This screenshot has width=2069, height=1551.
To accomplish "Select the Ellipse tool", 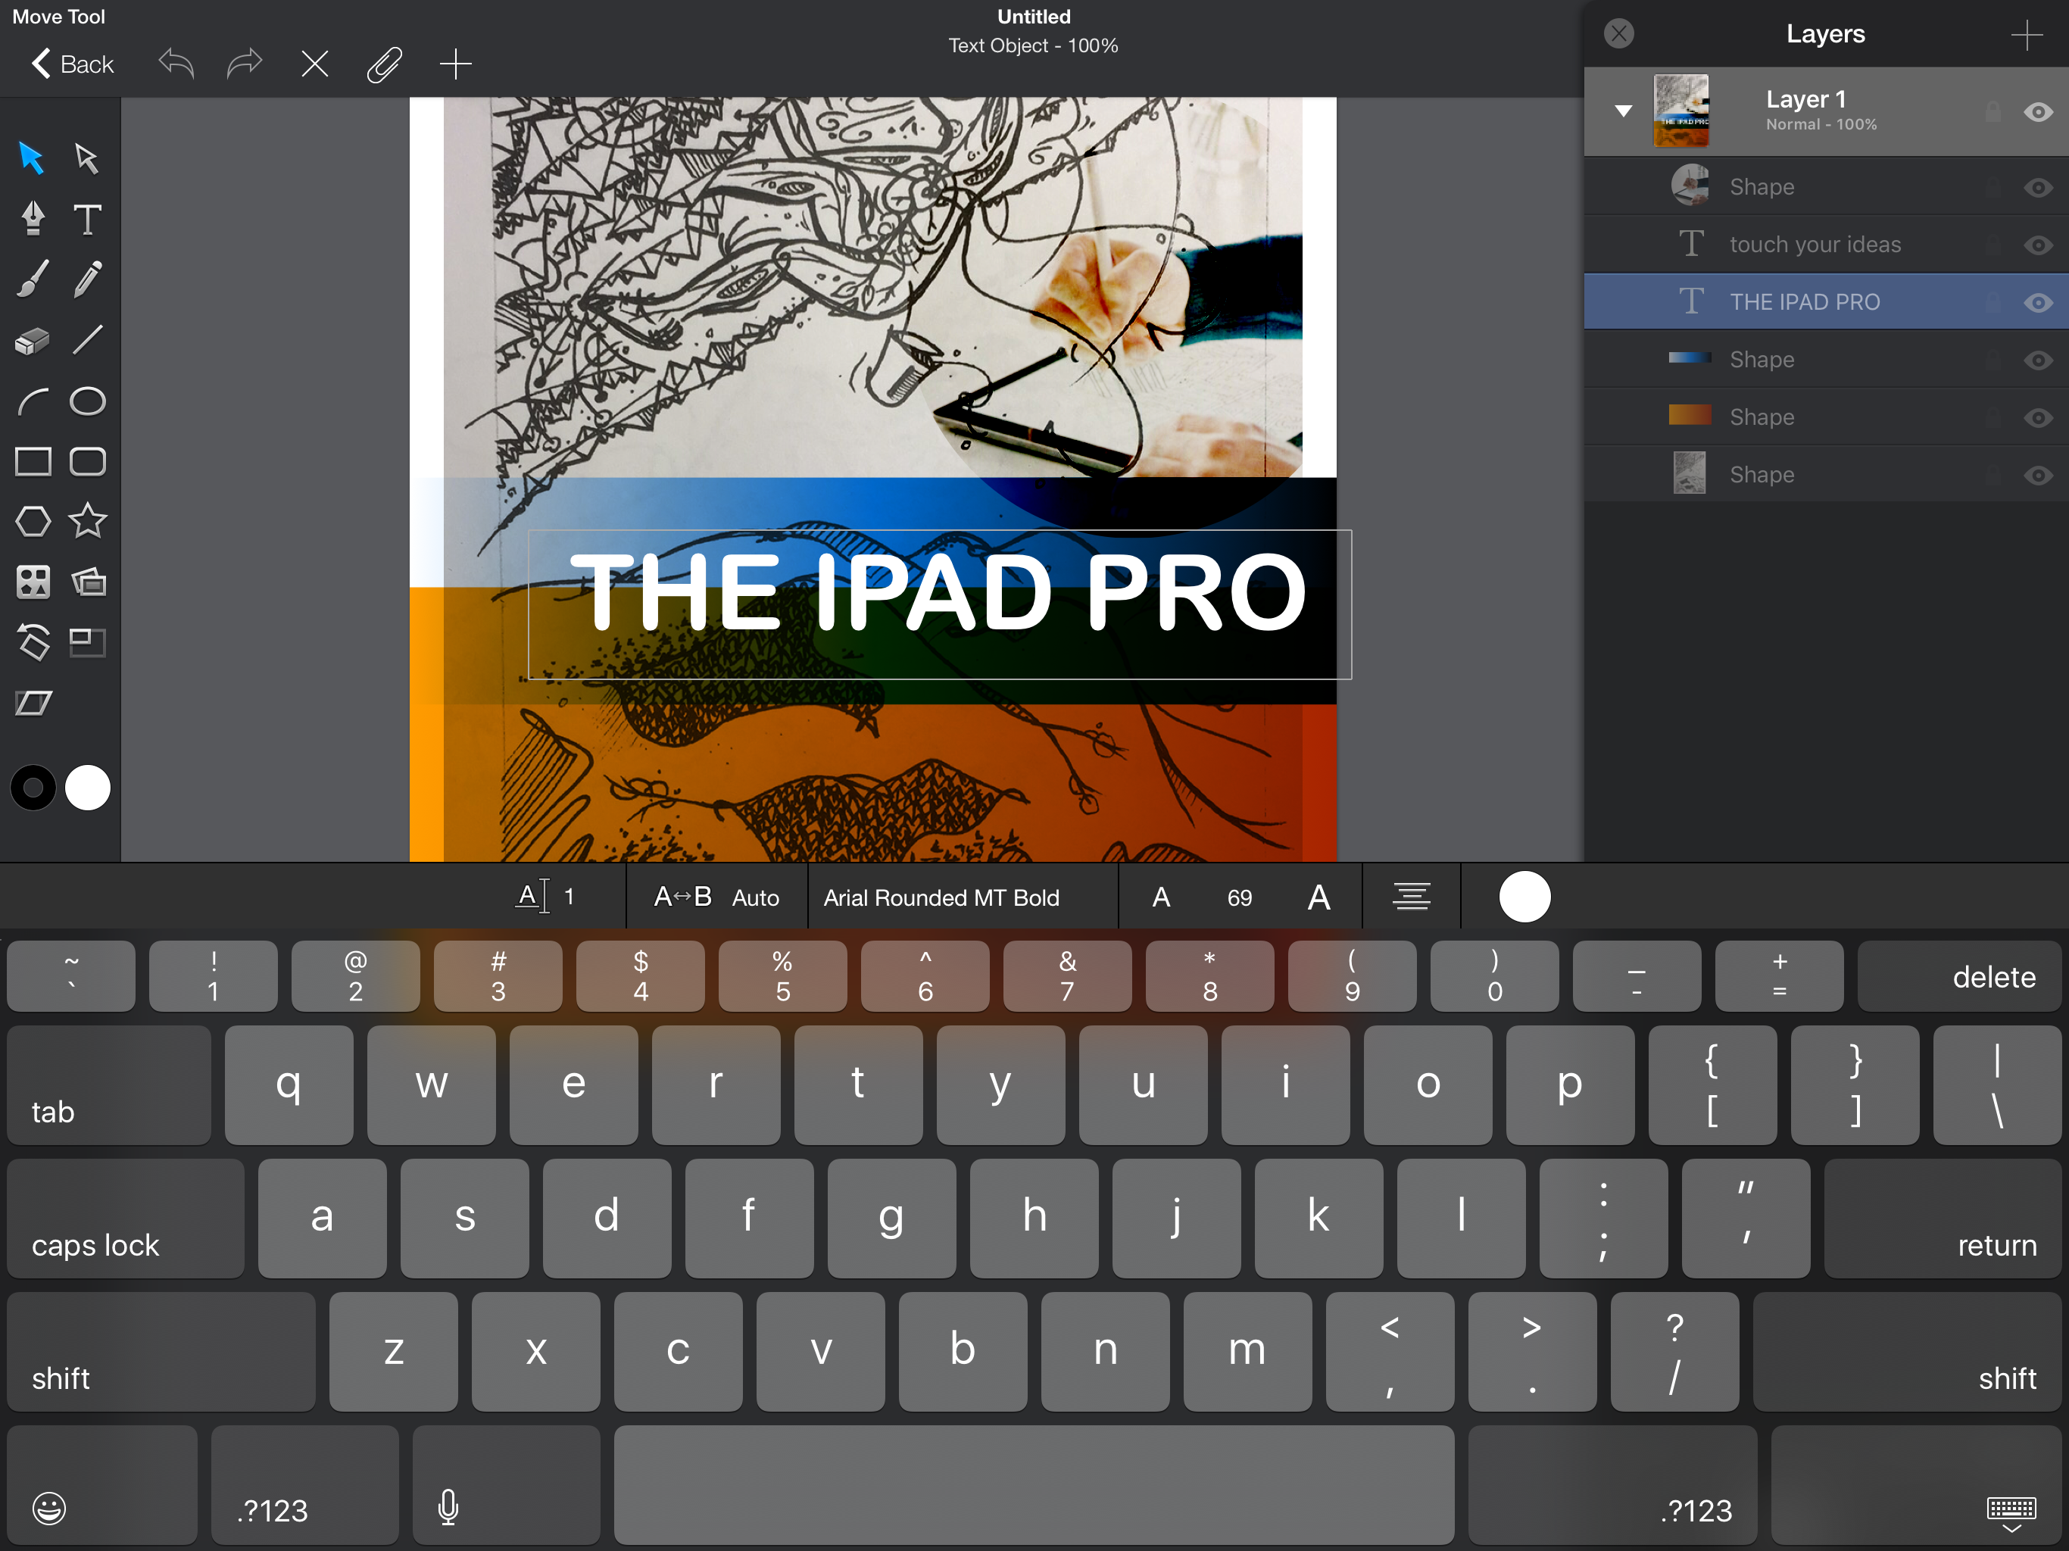I will pos(87,401).
